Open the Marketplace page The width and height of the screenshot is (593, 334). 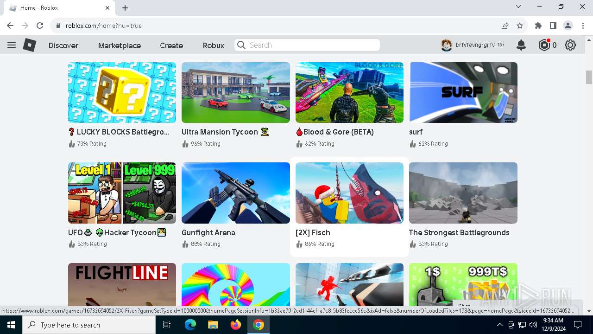point(120,45)
